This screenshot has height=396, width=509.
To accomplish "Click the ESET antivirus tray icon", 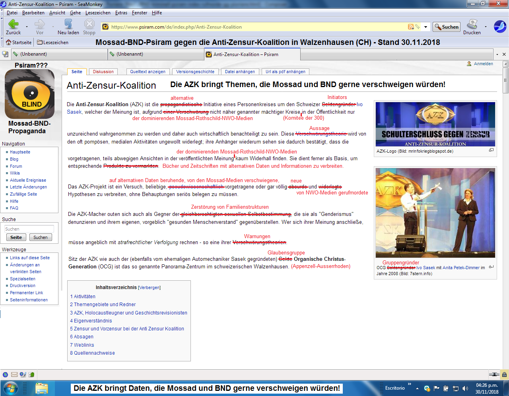I will click(427, 388).
